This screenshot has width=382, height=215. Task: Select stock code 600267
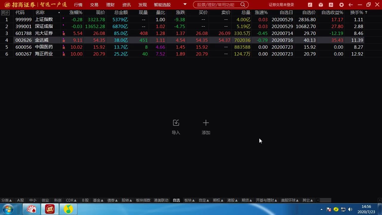24,54
